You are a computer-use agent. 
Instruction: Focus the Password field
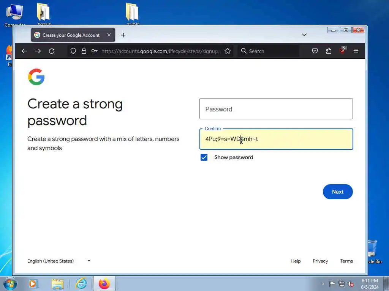[x=276, y=109]
